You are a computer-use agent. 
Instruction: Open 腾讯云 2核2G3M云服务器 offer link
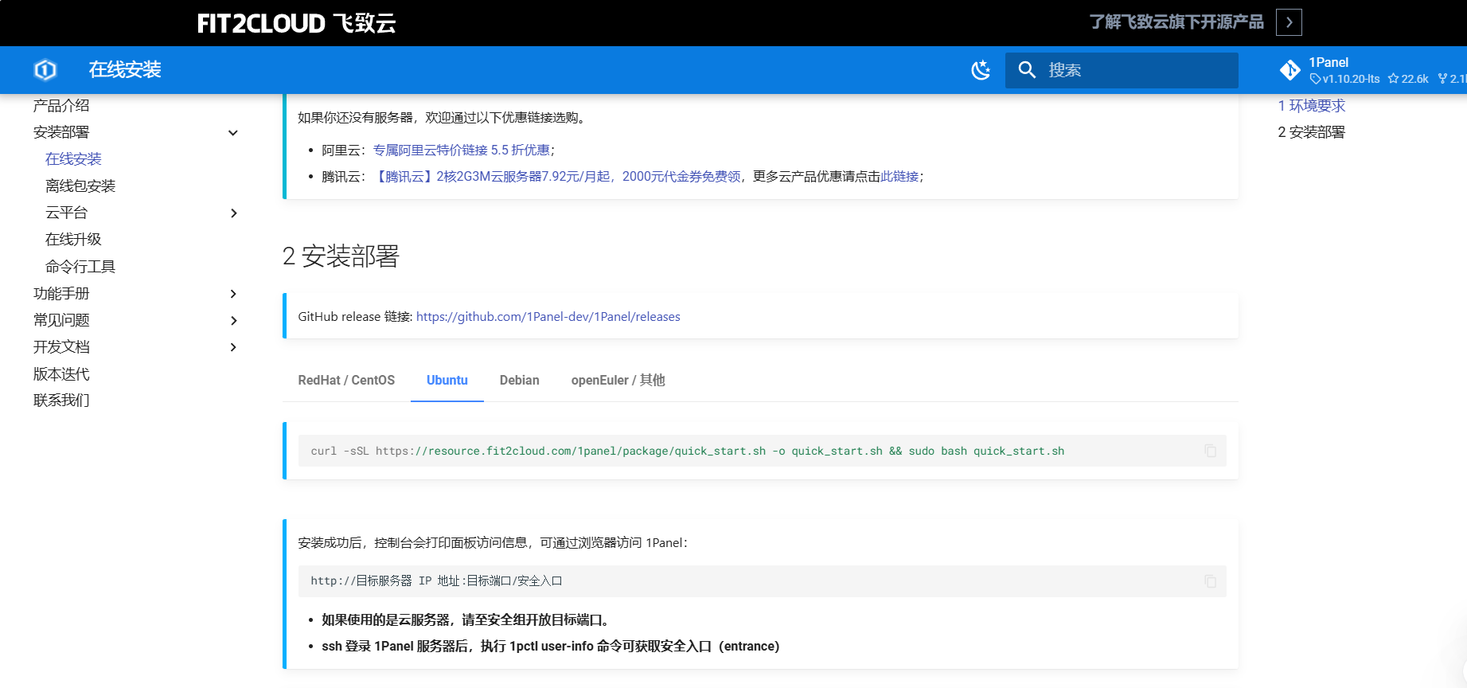point(557,177)
